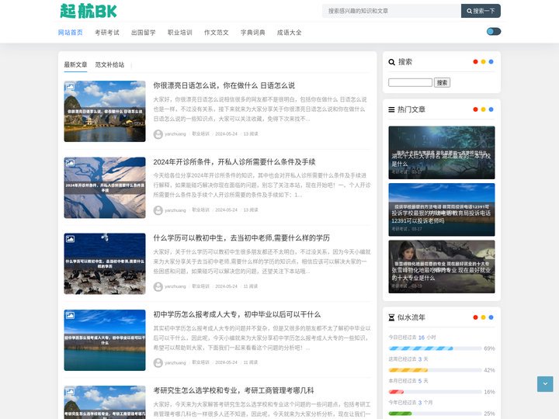
Task: Click the 搜索一下 button
Action: tap(481, 11)
